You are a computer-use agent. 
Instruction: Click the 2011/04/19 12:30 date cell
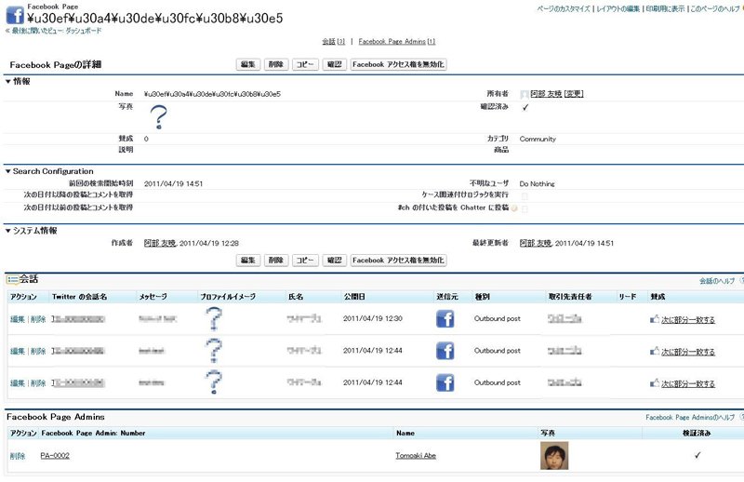click(373, 318)
